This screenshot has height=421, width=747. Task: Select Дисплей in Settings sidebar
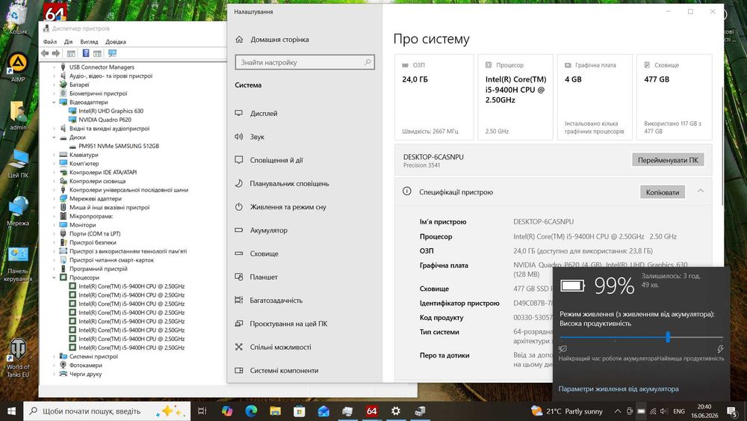pos(264,114)
